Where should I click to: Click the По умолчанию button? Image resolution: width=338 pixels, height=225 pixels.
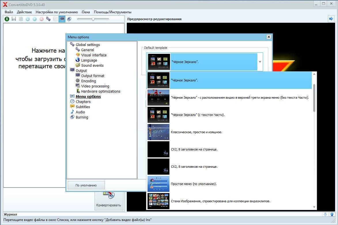(86, 185)
